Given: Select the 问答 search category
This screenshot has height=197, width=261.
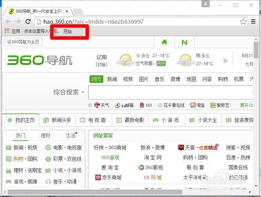Looking at the screenshot, I should [x=207, y=79].
